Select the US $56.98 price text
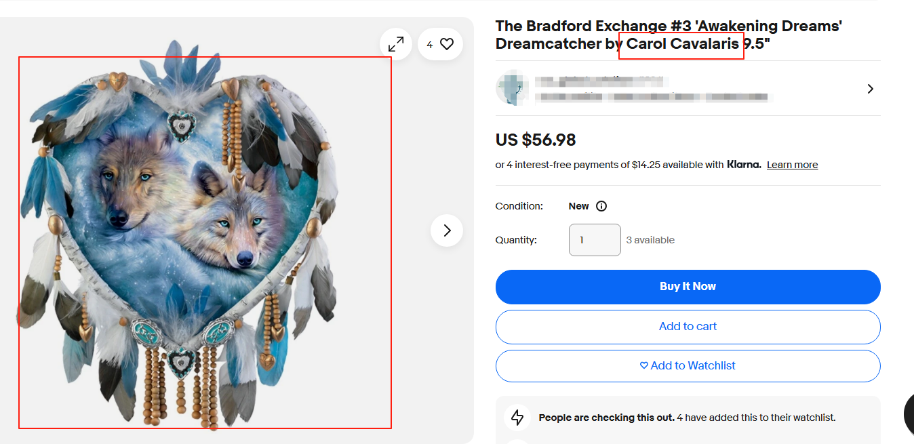Viewport: 914px width, 444px height. coord(535,140)
